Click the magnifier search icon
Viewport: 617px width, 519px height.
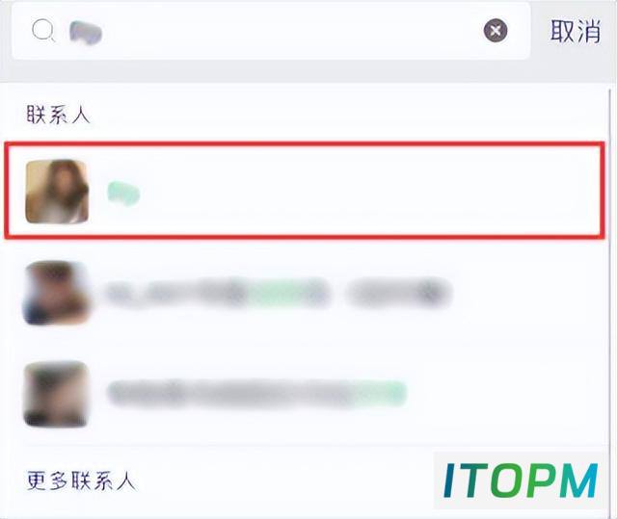tap(43, 31)
